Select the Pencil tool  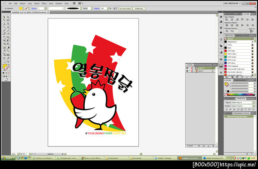[8, 30]
